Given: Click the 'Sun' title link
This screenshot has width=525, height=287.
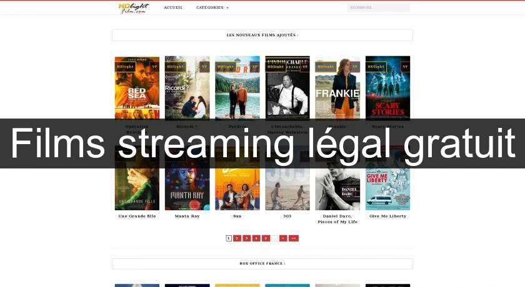Looking at the screenshot, I should tap(237, 216).
